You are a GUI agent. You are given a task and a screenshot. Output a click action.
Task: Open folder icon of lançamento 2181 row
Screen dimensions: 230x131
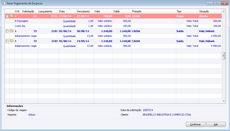(x=12, y=31)
